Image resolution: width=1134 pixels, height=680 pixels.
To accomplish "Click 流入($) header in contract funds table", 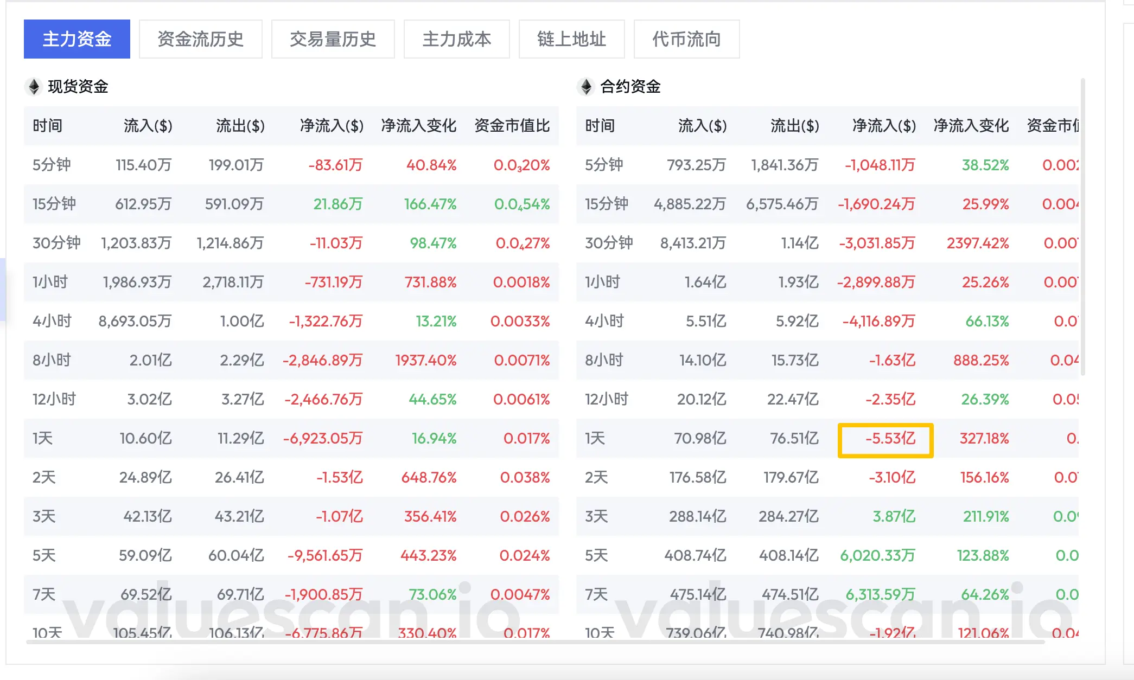I will (x=702, y=126).
